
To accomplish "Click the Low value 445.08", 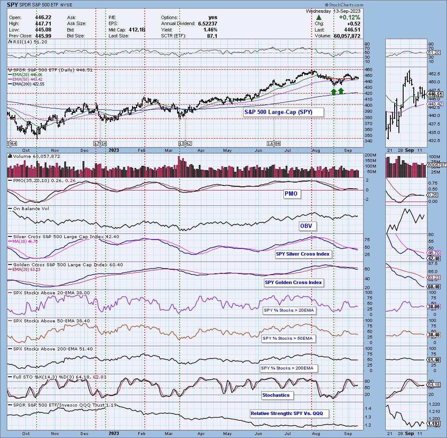I will 43,30.
